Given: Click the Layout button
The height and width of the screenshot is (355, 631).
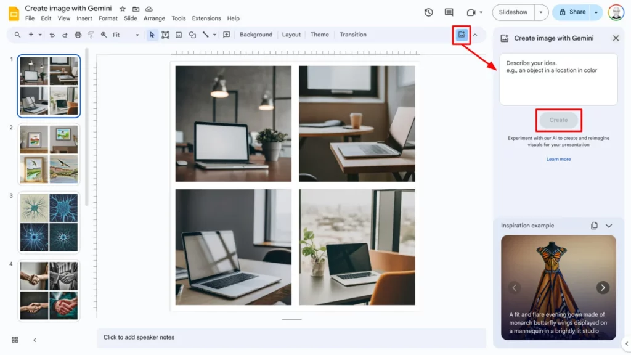Looking at the screenshot, I should click(x=291, y=35).
